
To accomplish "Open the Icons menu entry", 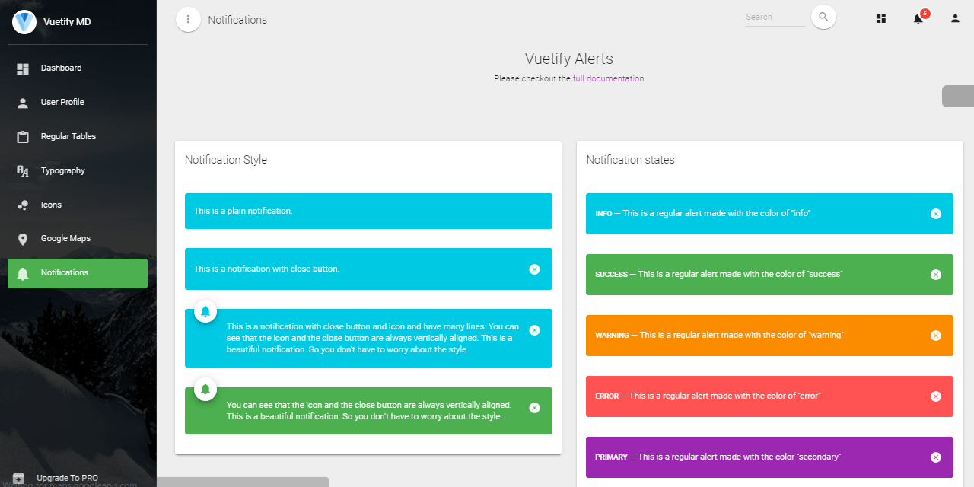I will click(78, 205).
